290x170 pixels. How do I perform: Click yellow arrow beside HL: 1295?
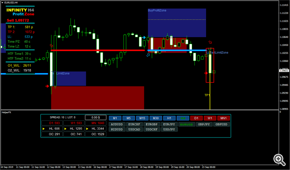65,129
